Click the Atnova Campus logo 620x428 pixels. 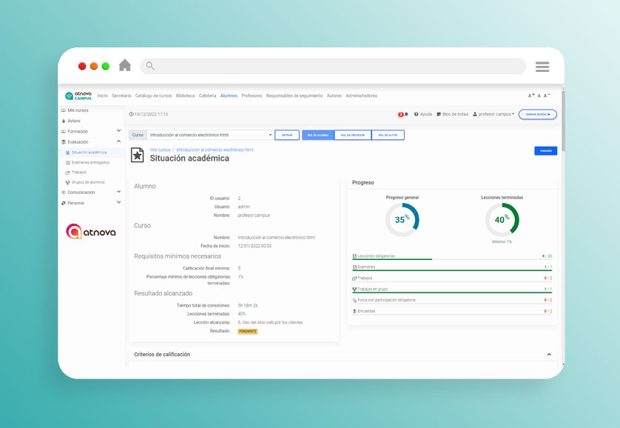tap(78, 96)
